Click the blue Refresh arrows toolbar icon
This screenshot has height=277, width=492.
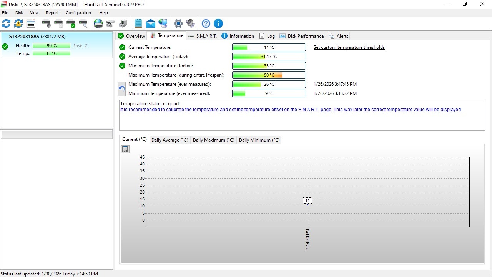pos(7,23)
